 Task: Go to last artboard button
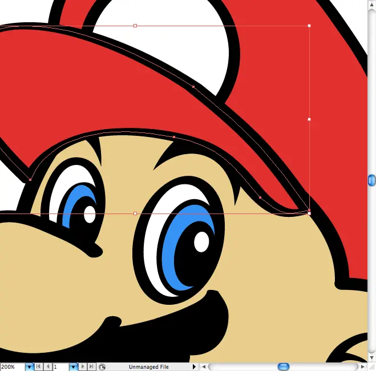pos(91,366)
